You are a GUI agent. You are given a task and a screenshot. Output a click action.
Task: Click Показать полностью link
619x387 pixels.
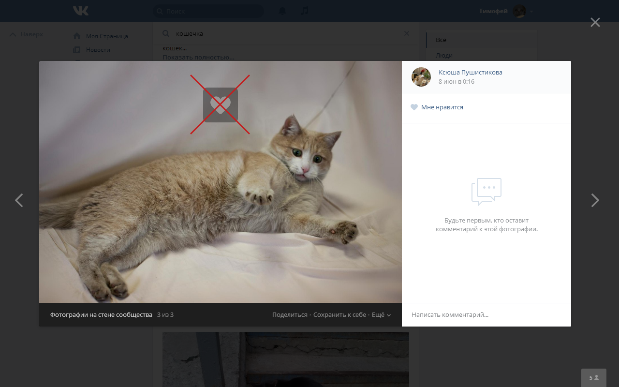tap(198, 57)
